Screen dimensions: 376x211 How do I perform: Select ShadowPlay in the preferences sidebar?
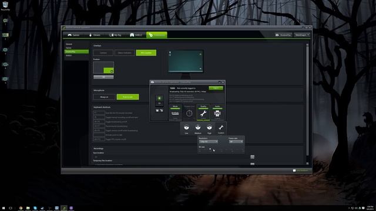pos(76,52)
